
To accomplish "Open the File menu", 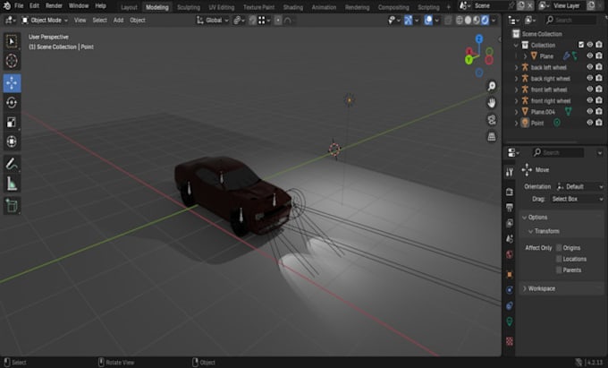I will click(x=19, y=6).
